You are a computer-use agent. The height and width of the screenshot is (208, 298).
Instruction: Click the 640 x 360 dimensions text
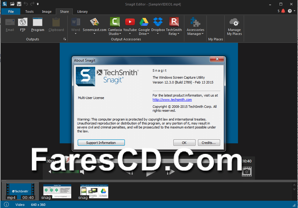[38, 205]
